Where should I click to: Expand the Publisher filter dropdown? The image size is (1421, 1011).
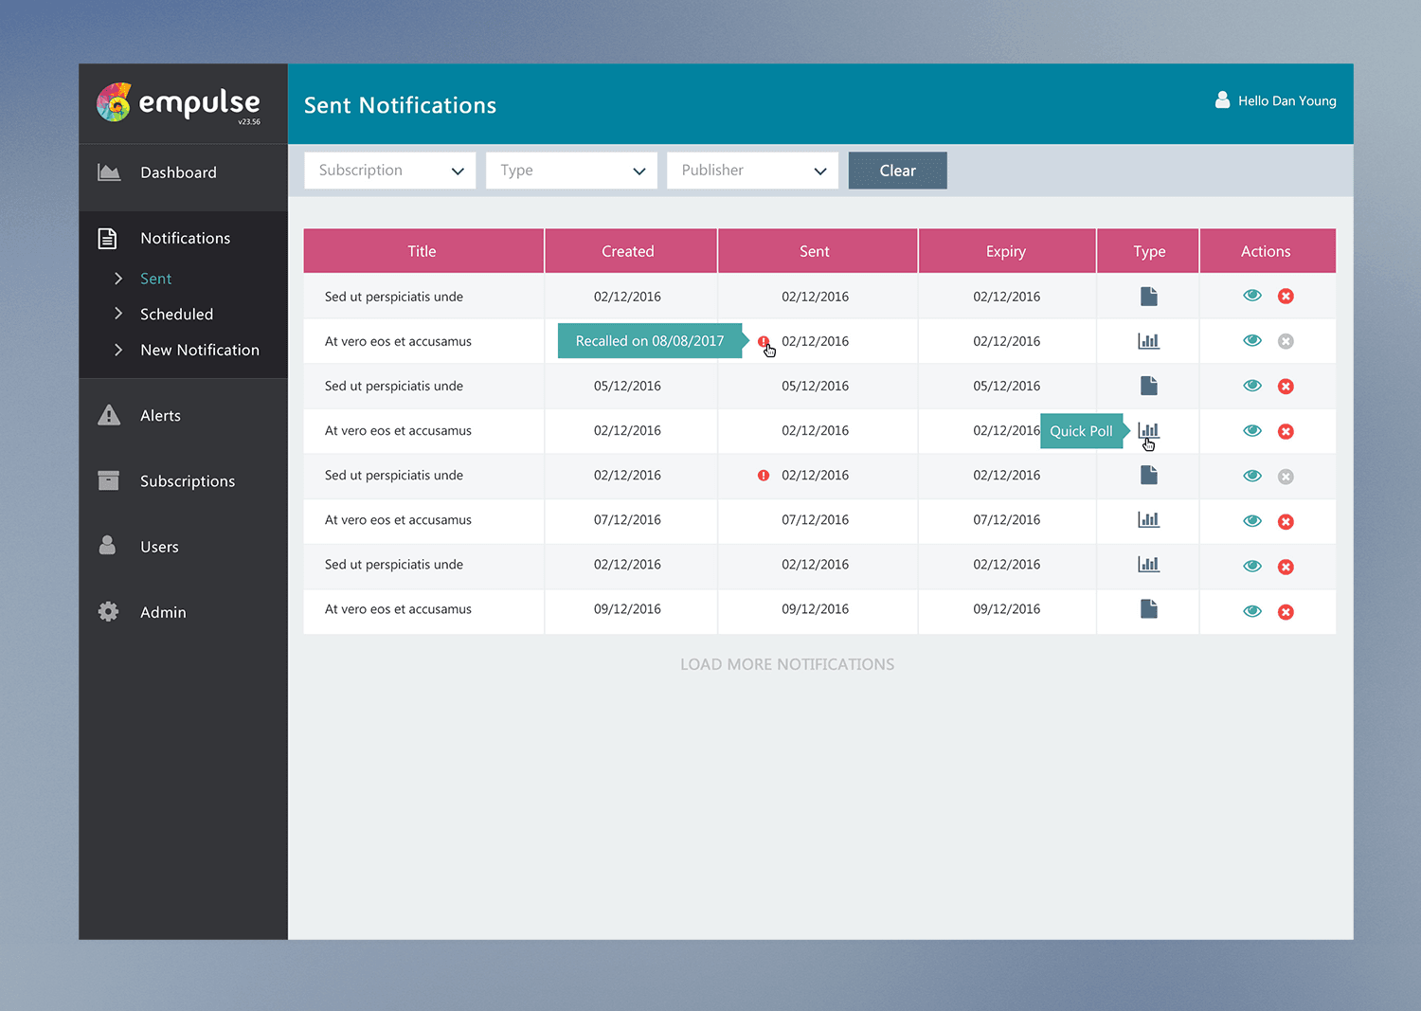click(x=752, y=171)
